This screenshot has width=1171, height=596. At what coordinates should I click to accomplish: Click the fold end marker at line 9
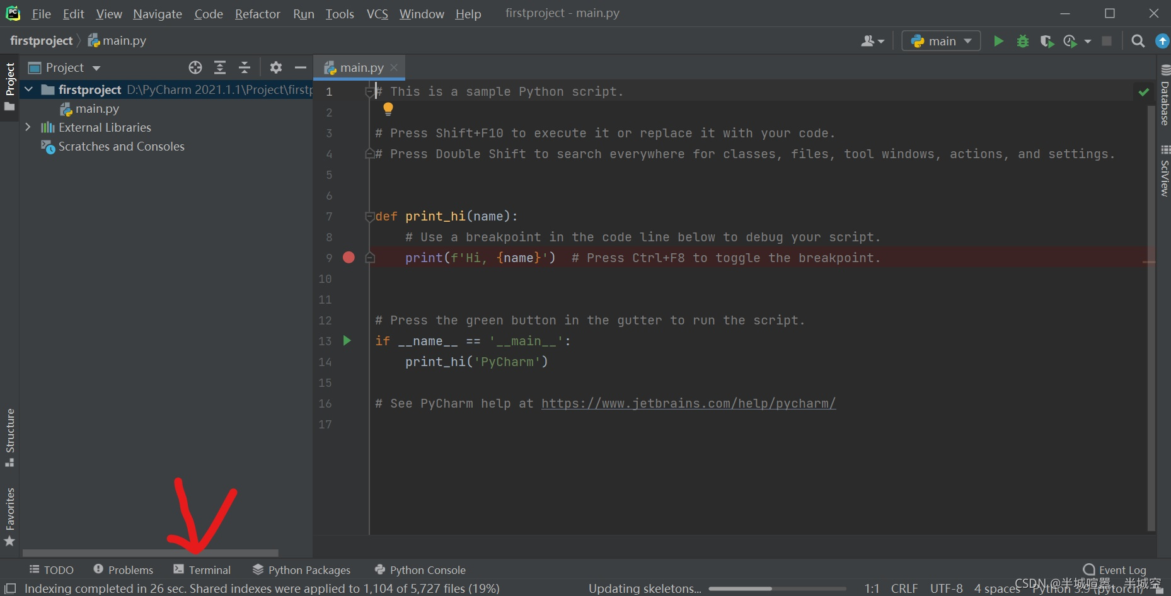coord(370,258)
